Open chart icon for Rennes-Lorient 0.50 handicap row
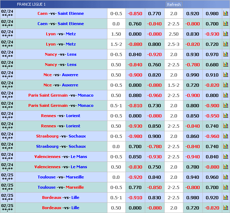The image size is (230, 213). pyautogui.click(x=225, y=126)
